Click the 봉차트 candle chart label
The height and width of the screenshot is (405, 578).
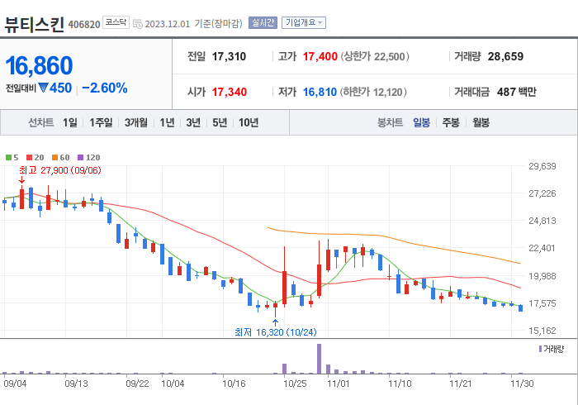pos(390,122)
